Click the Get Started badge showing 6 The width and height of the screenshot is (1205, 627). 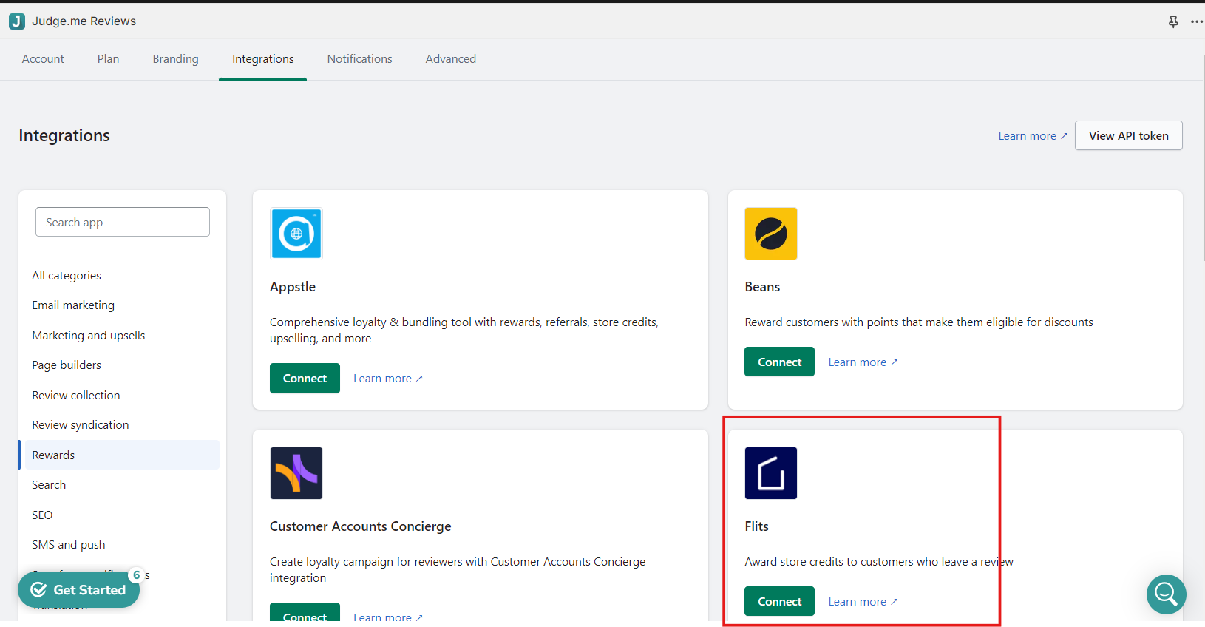[x=136, y=575]
